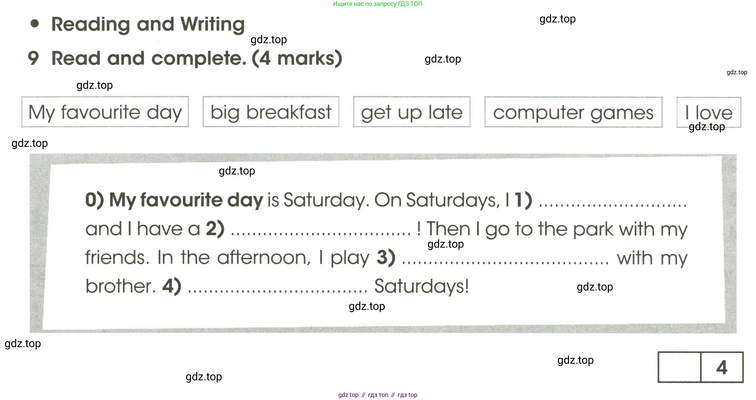Click the exercise number 9
Viewport: 756px width, 400px height.
tap(33, 58)
